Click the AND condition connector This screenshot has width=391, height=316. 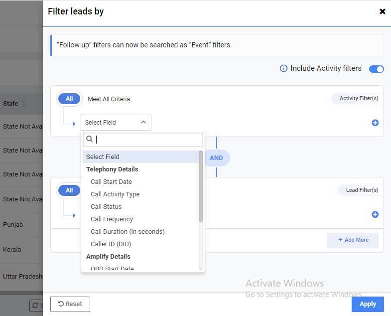(x=216, y=158)
